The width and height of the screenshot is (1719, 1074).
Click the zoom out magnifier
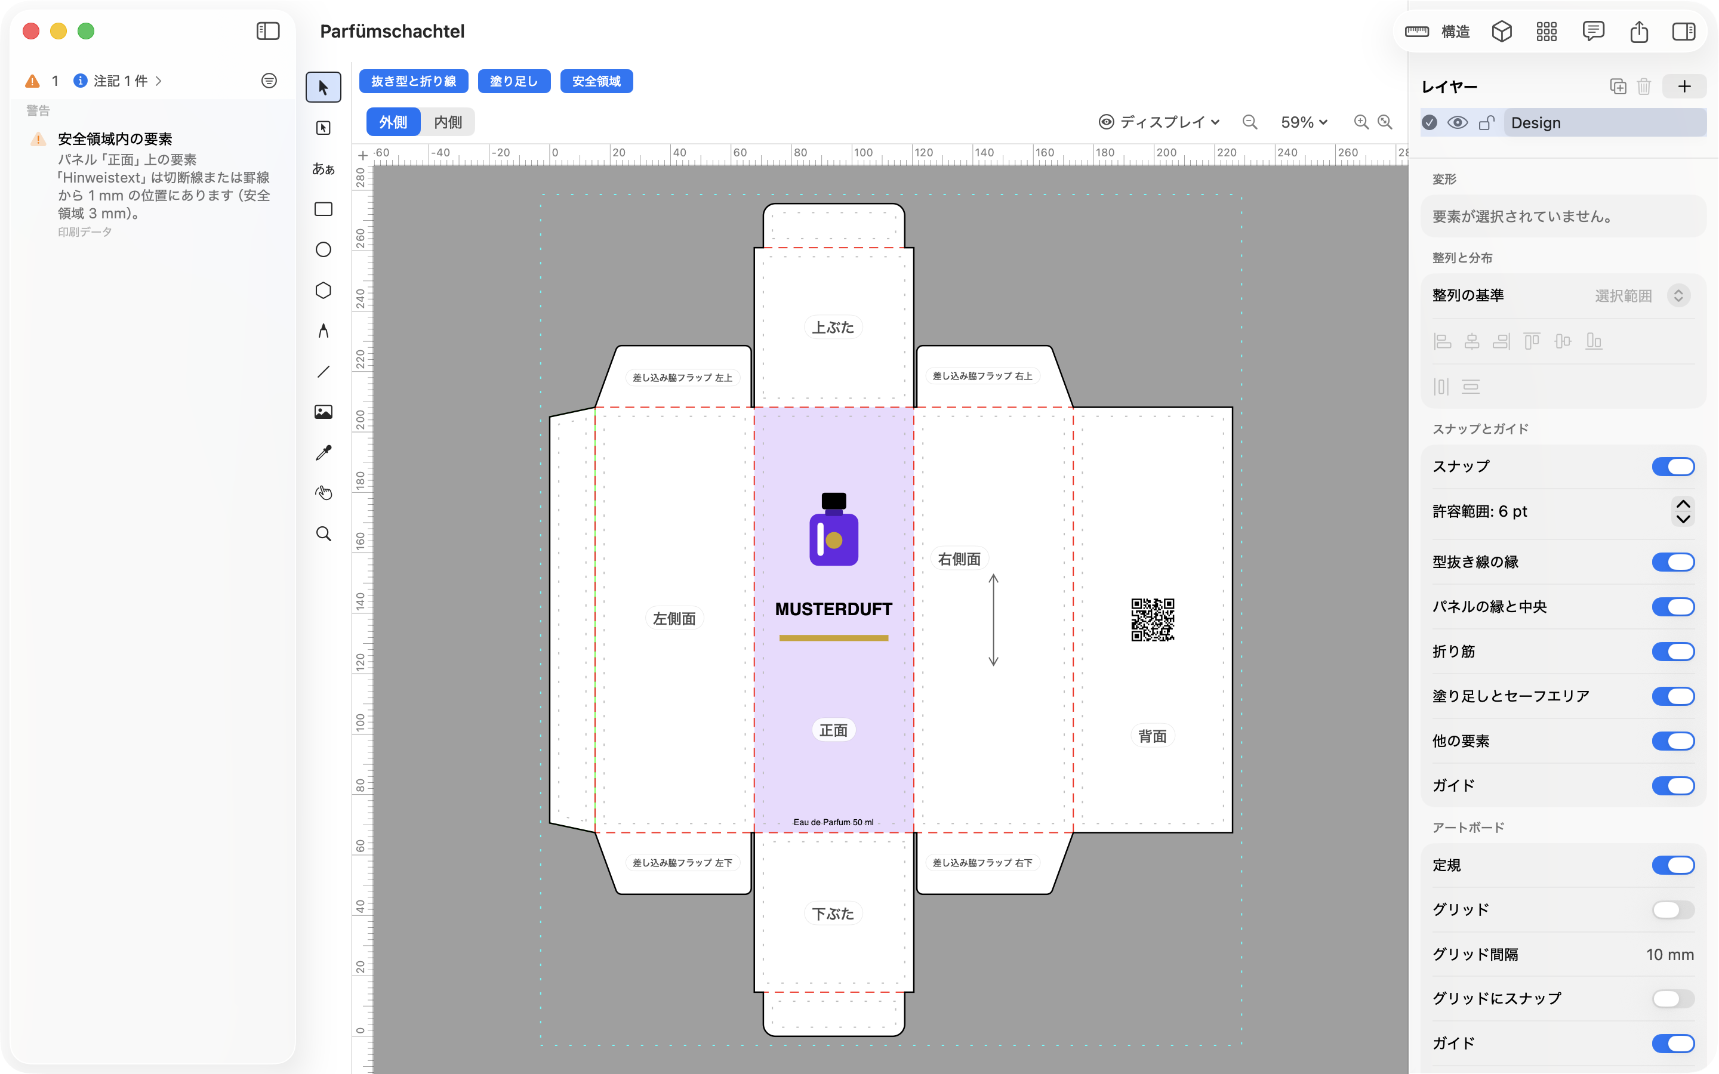click(1249, 122)
